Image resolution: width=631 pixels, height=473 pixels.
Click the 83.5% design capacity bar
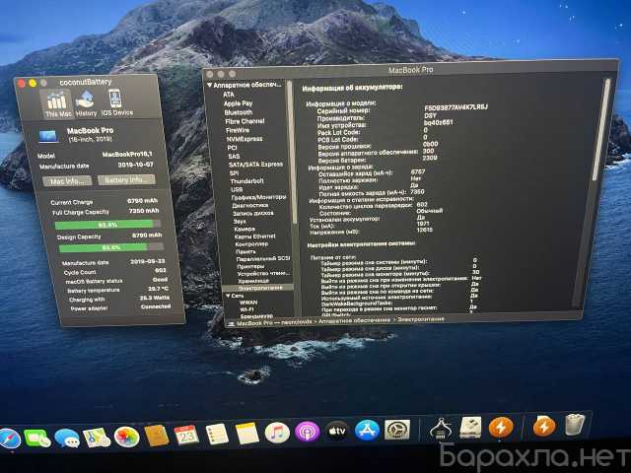[111, 247]
